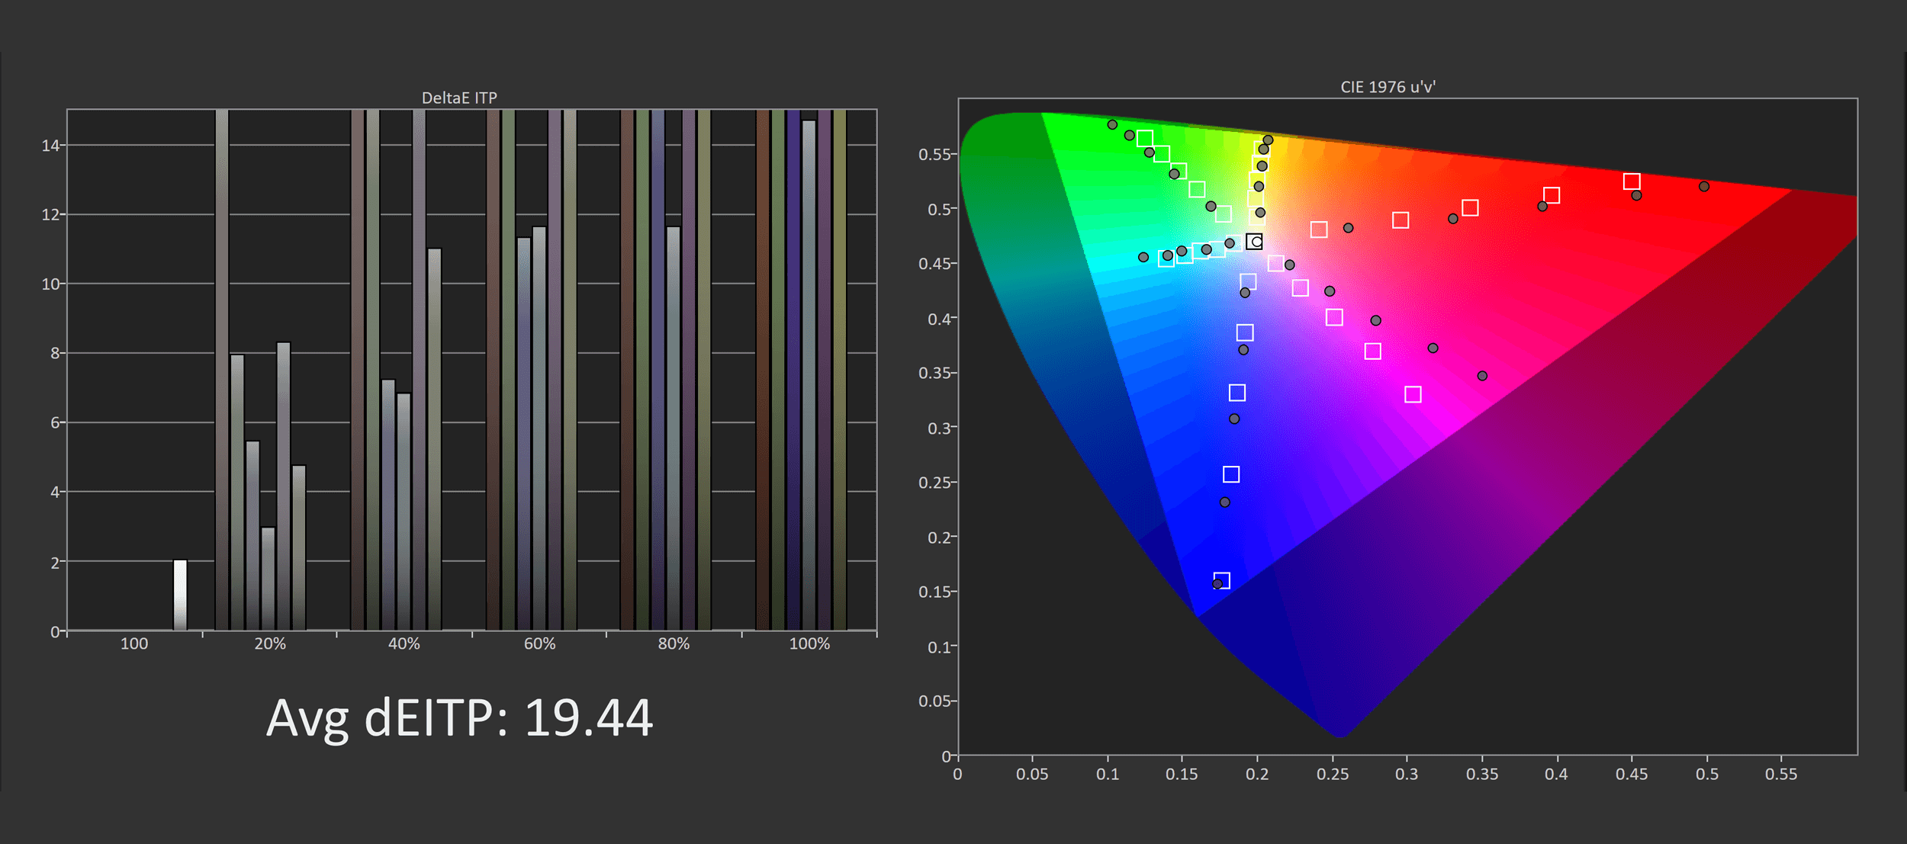Click the top-left green target square
Image resolution: width=1907 pixels, height=844 pixels.
pyautogui.click(x=1144, y=139)
